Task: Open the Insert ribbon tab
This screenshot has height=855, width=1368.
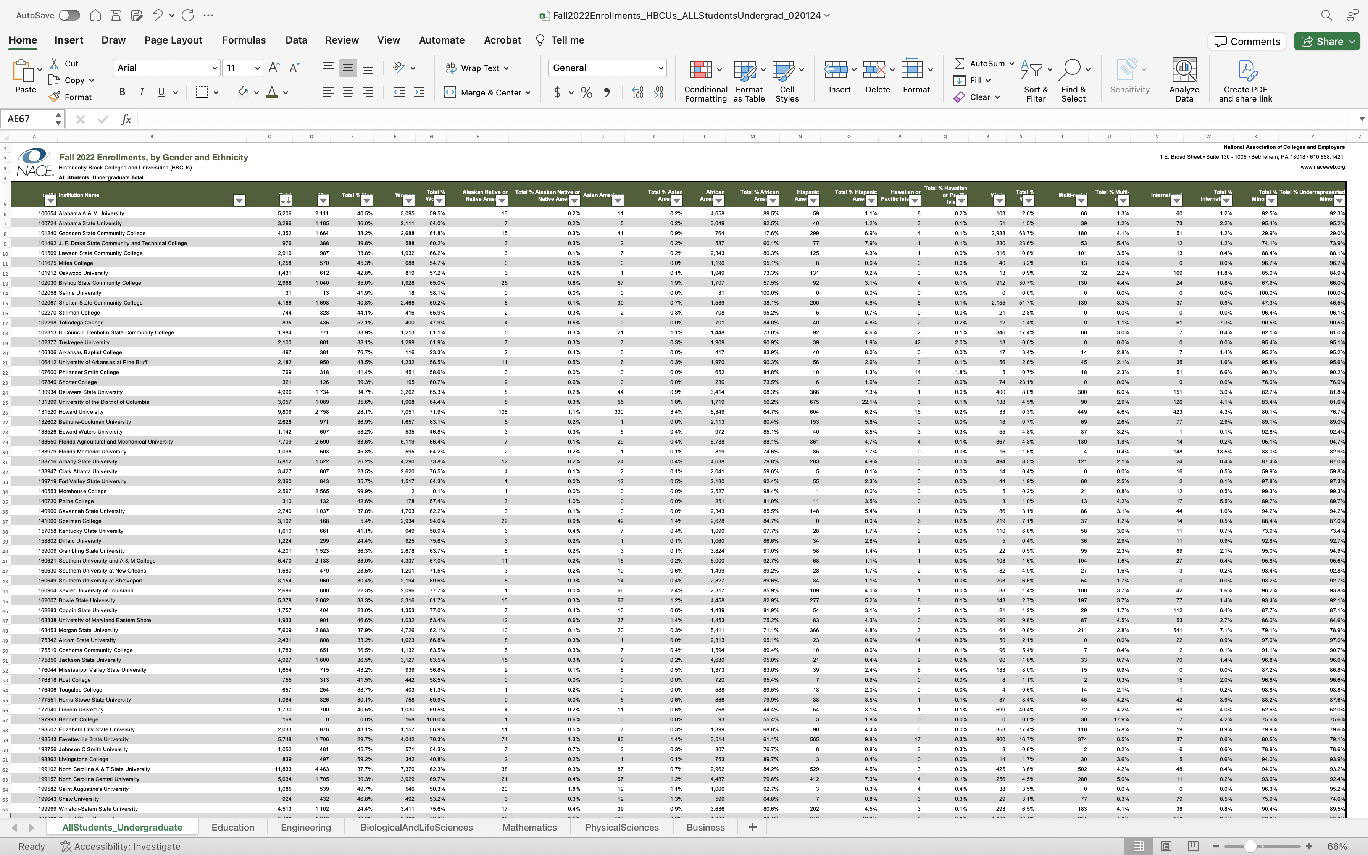Action: click(x=69, y=40)
